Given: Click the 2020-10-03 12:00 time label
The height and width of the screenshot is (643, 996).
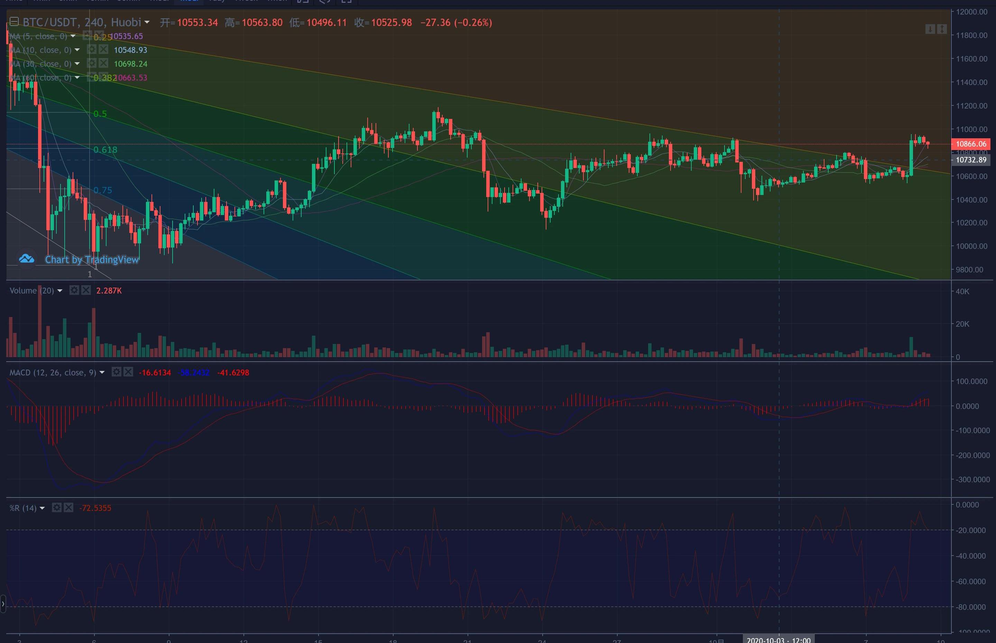Looking at the screenshot, I should (778, 640).
